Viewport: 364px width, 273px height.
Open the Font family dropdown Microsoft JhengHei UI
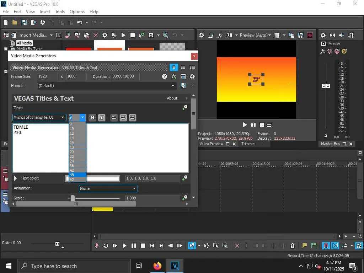click(x=39, y=117)
